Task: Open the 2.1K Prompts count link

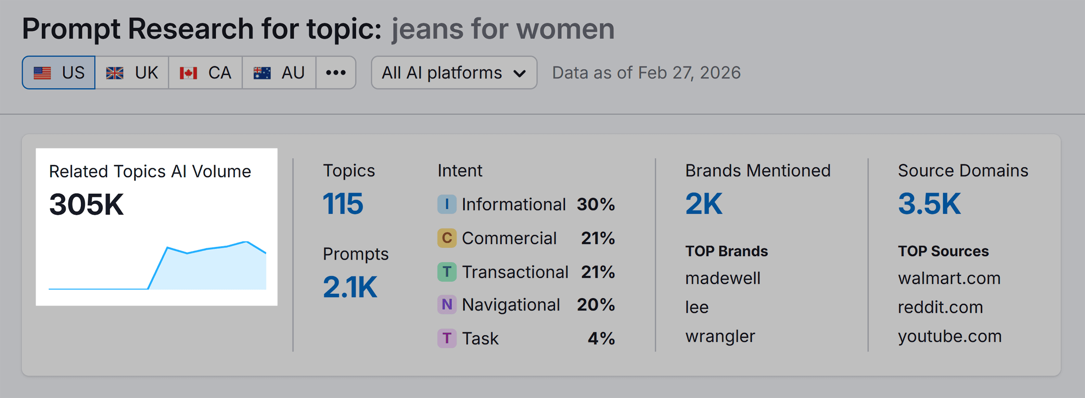Action: coord(350,287)
